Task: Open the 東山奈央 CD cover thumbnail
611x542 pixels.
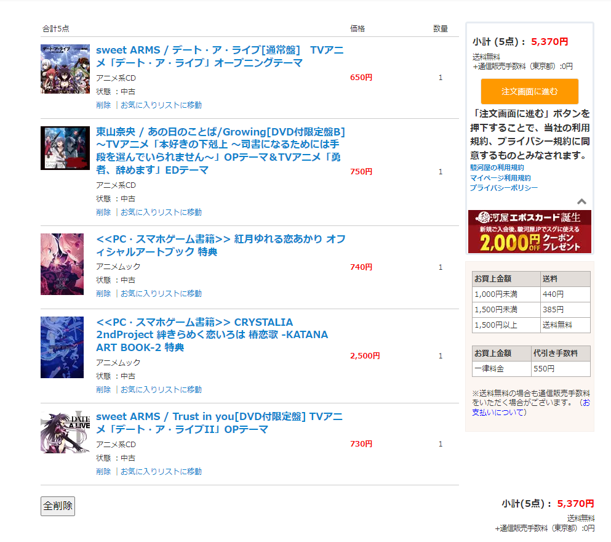Action: point(65,148)
